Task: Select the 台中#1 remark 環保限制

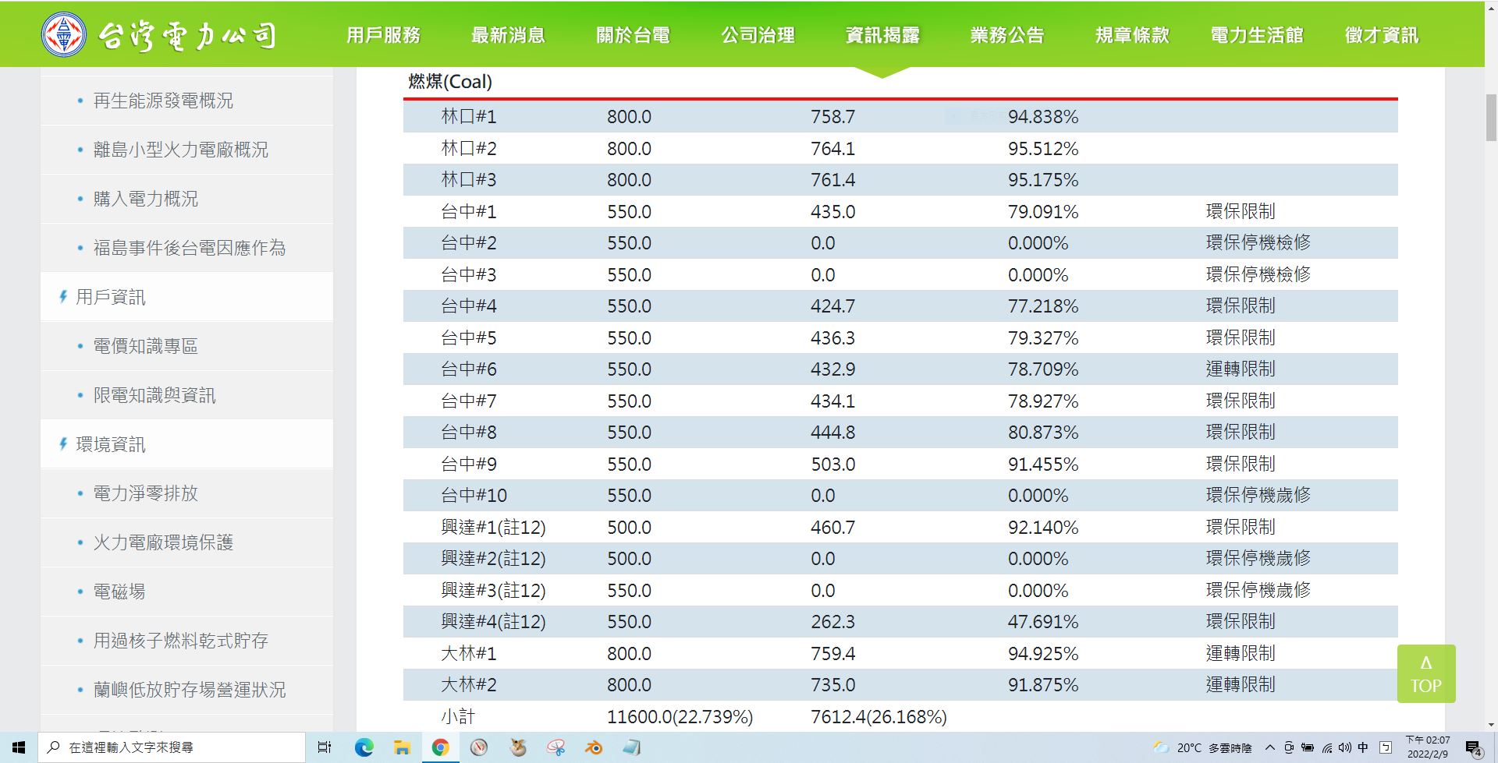Action: [1241, 211]
